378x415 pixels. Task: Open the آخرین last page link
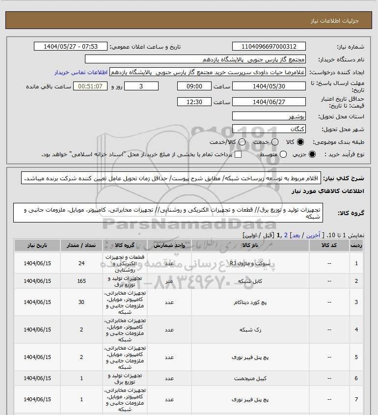[x=313, y=235]
